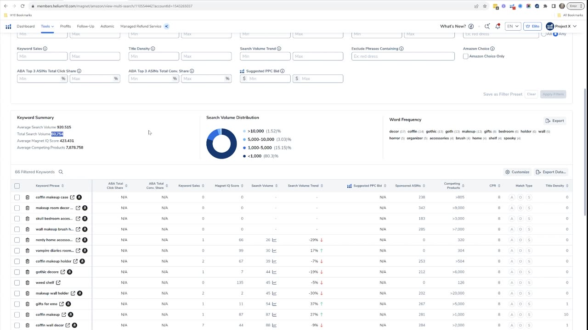
Task: Click the <1,000 legend dot
Action: [x=244, y=156]
